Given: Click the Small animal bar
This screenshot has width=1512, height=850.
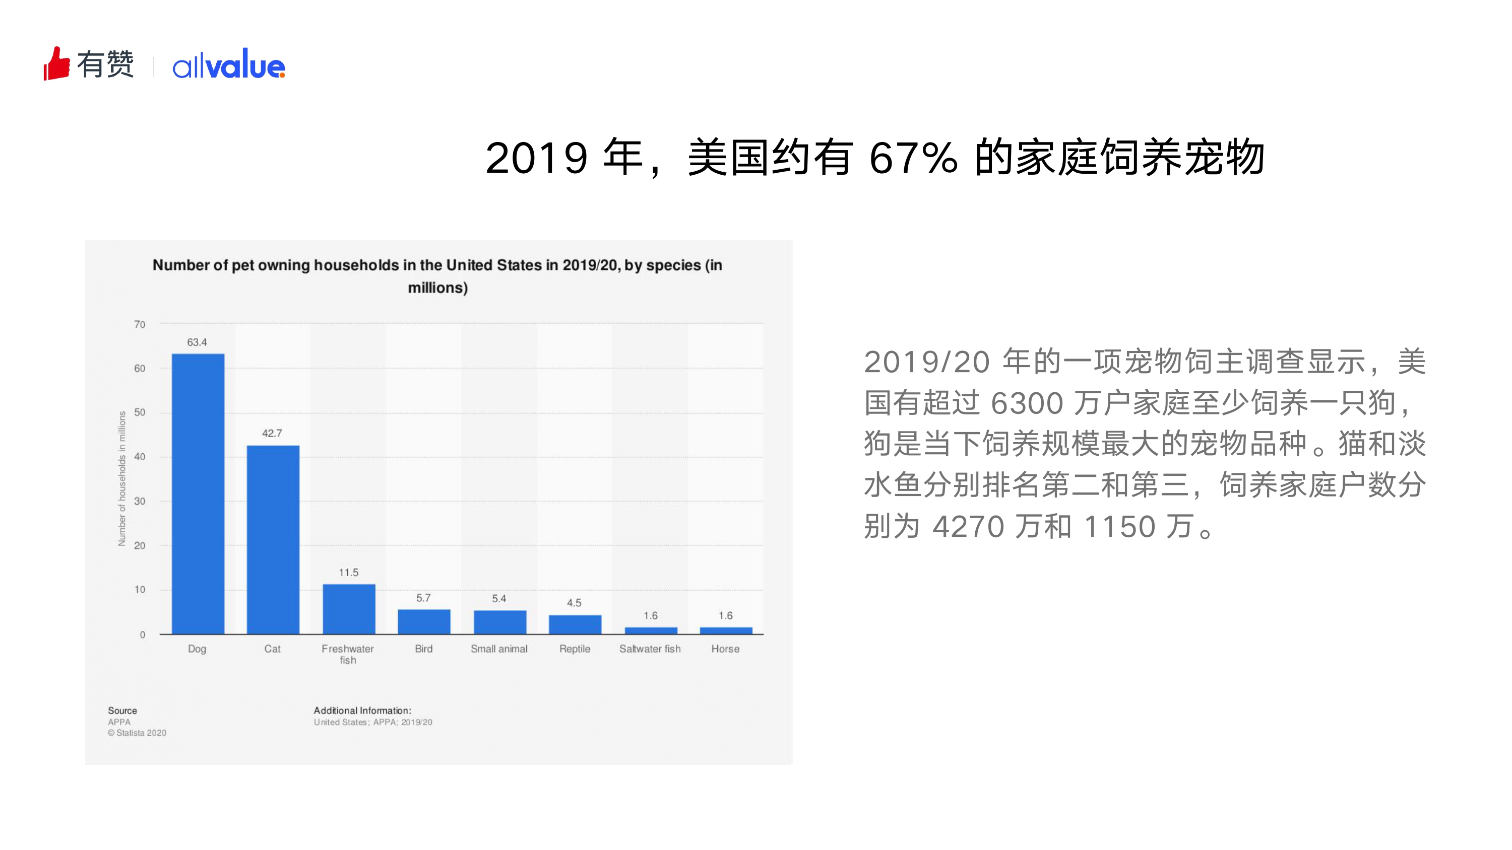Looking at the screenshot, I should [499, 622].
